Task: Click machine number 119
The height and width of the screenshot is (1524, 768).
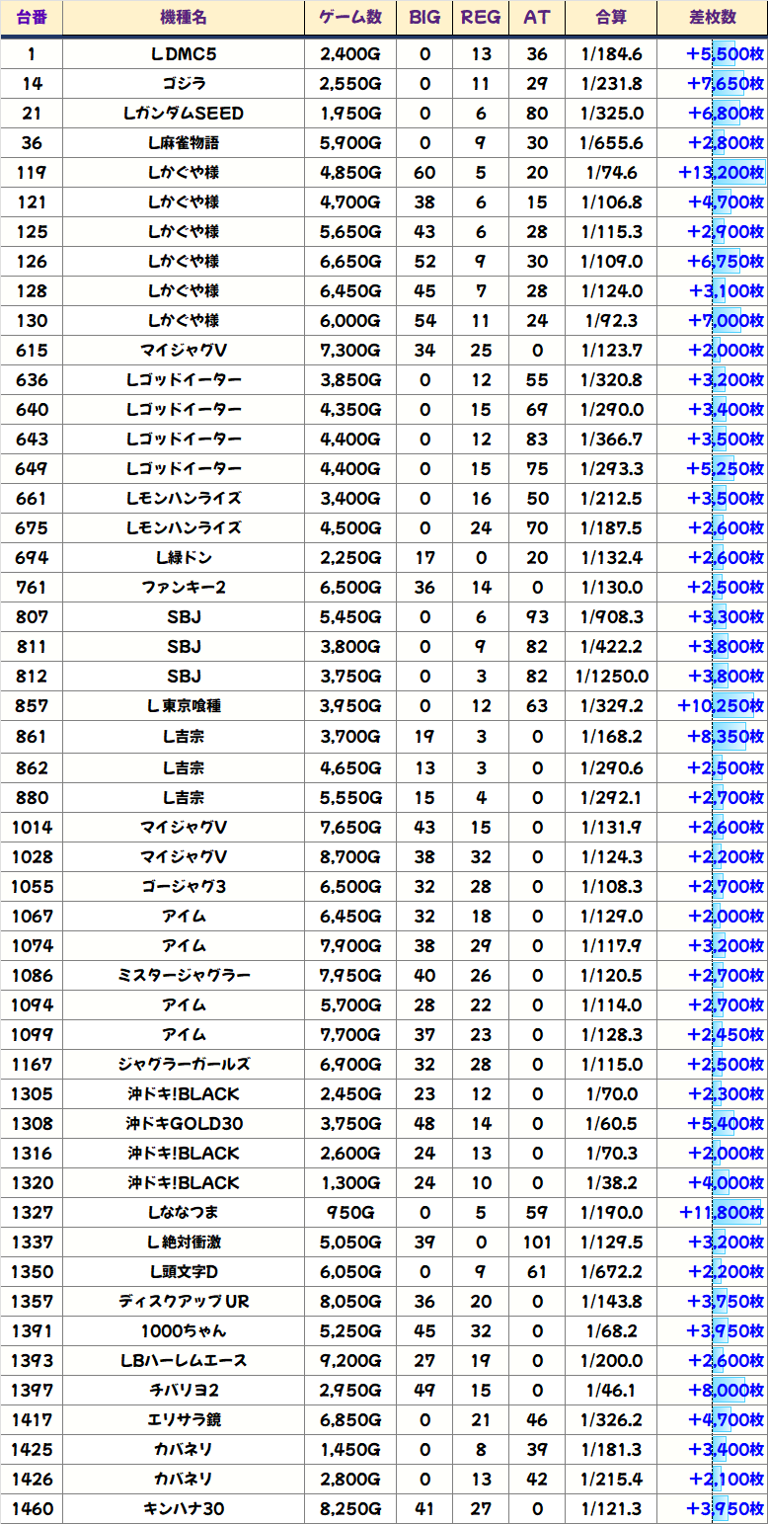Action: pos(32,173)
